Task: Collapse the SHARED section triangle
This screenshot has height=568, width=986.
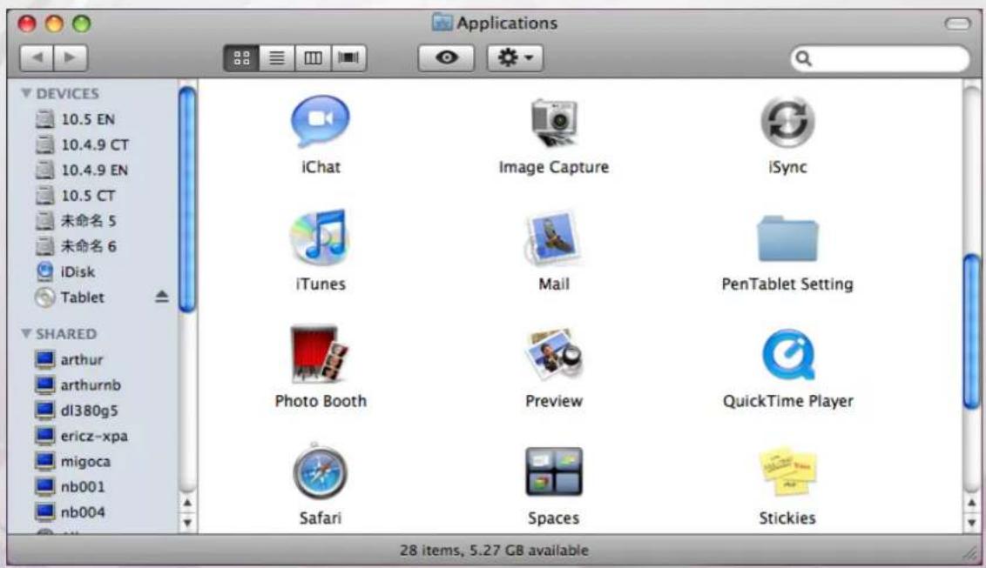Action: pos(26,333)
